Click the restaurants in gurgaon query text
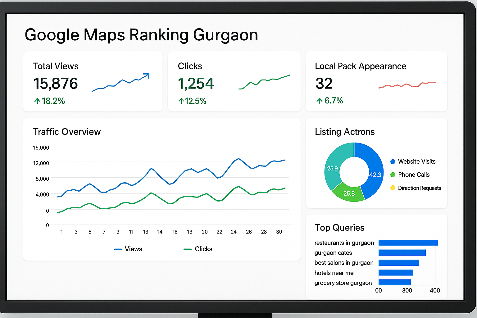The width and height of the screenshot is (477, 318). 344,243
